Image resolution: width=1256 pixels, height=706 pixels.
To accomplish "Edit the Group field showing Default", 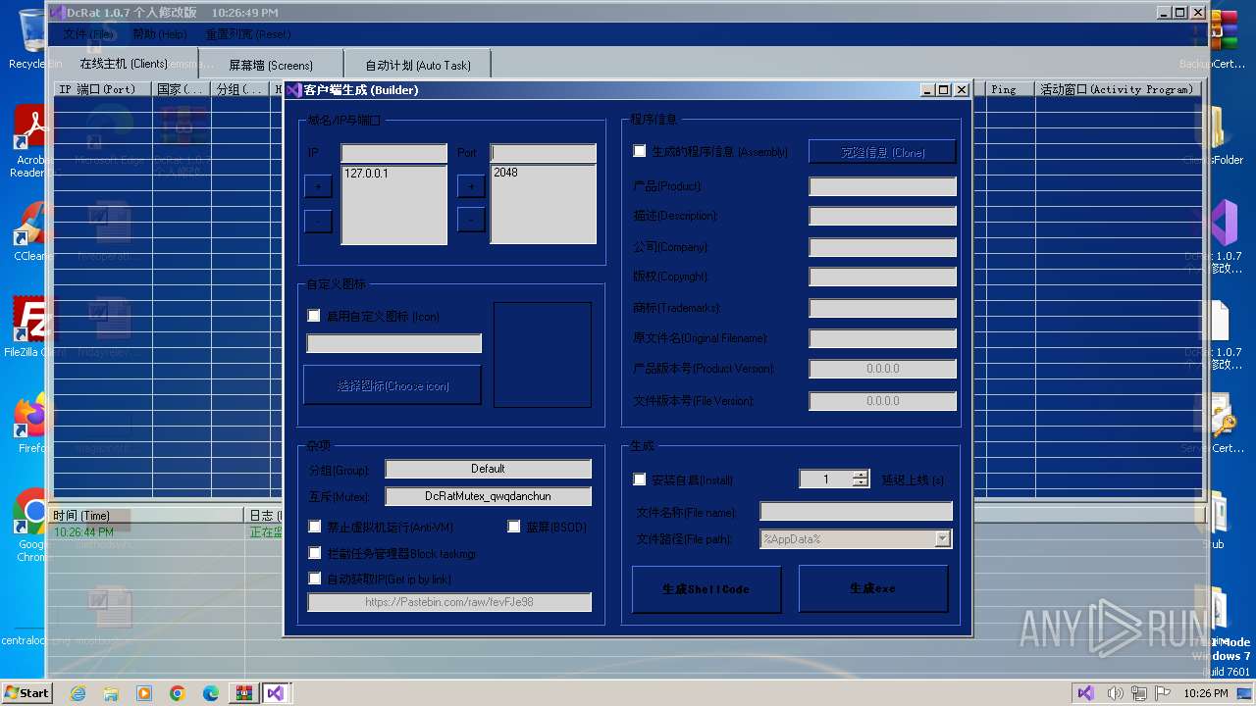I will tap(488, 469).
